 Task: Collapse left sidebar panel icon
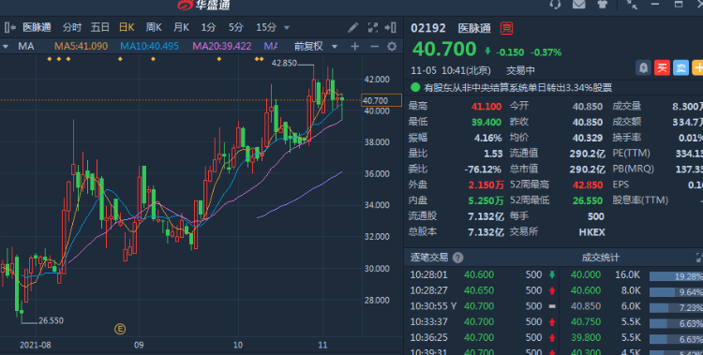[10, 28]
